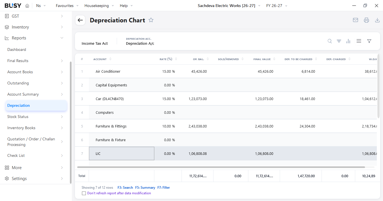The width and height of the screenshot is (383, 201).
Task: Sort by Dep. To Be Charged arrows
Action: coord(316,59)
